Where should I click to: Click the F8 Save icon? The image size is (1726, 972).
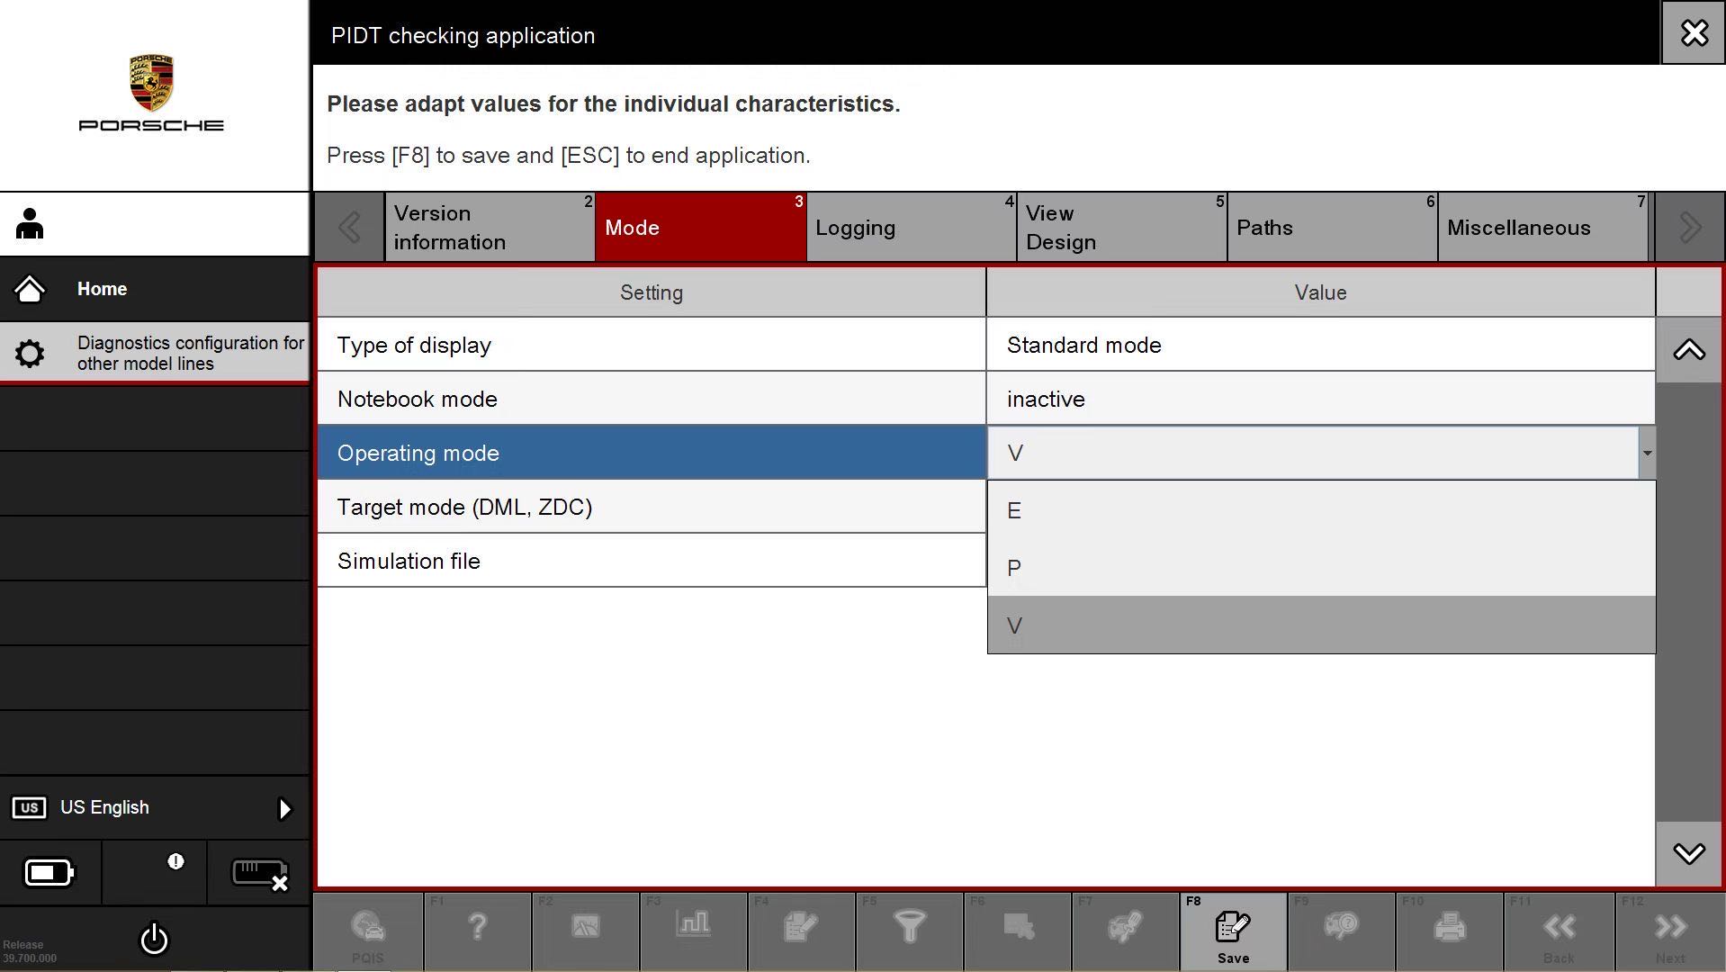tap(1232, 926)
